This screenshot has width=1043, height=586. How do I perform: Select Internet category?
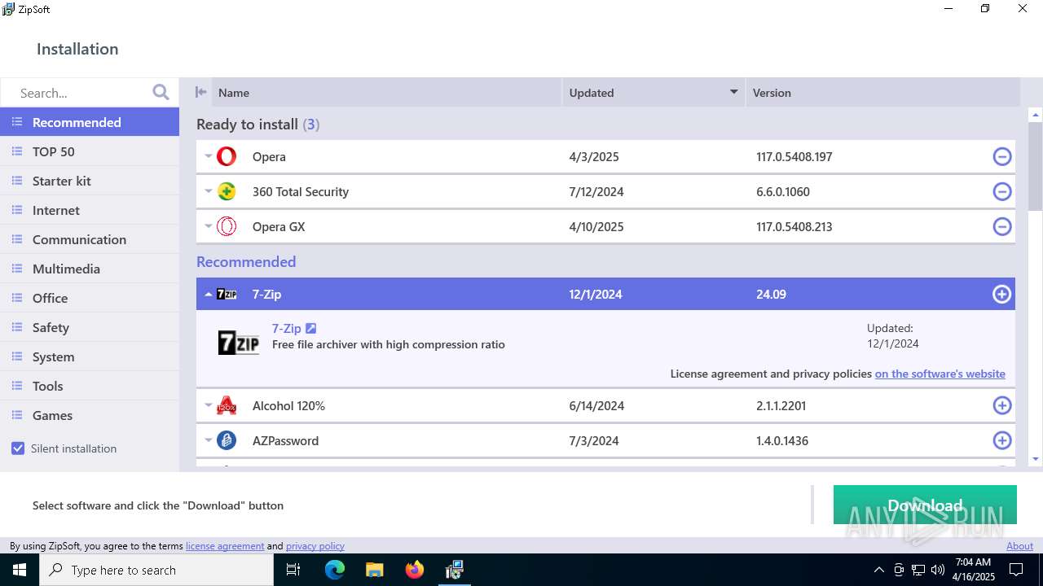90,210
